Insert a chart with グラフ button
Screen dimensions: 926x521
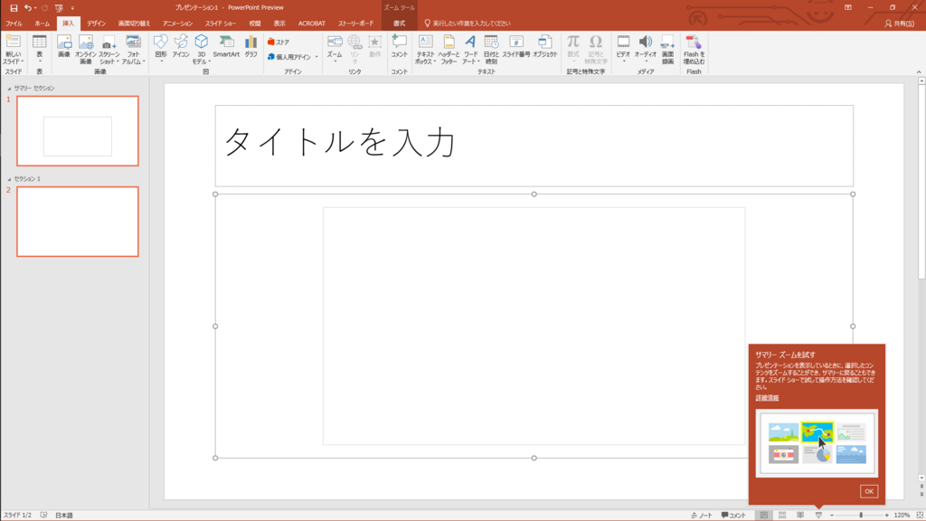(251, 46)
